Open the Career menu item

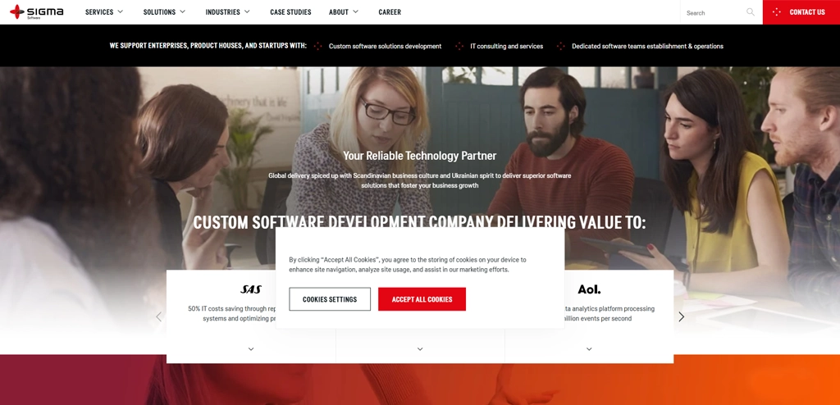[390, 11]
